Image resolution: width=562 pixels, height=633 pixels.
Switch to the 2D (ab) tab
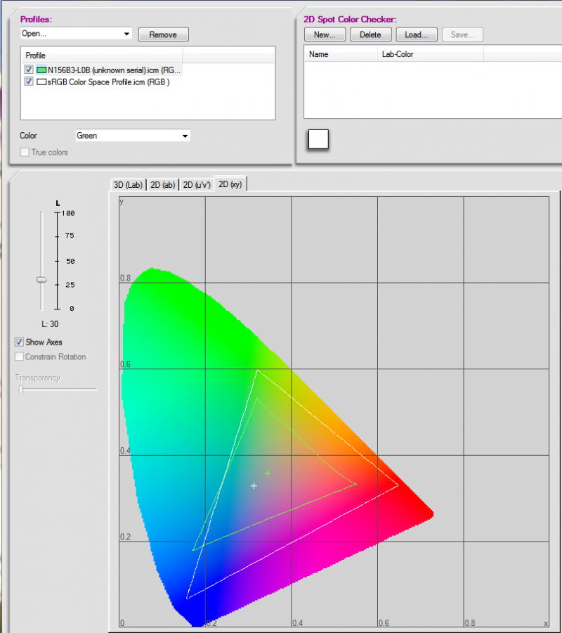pos(162,185)
